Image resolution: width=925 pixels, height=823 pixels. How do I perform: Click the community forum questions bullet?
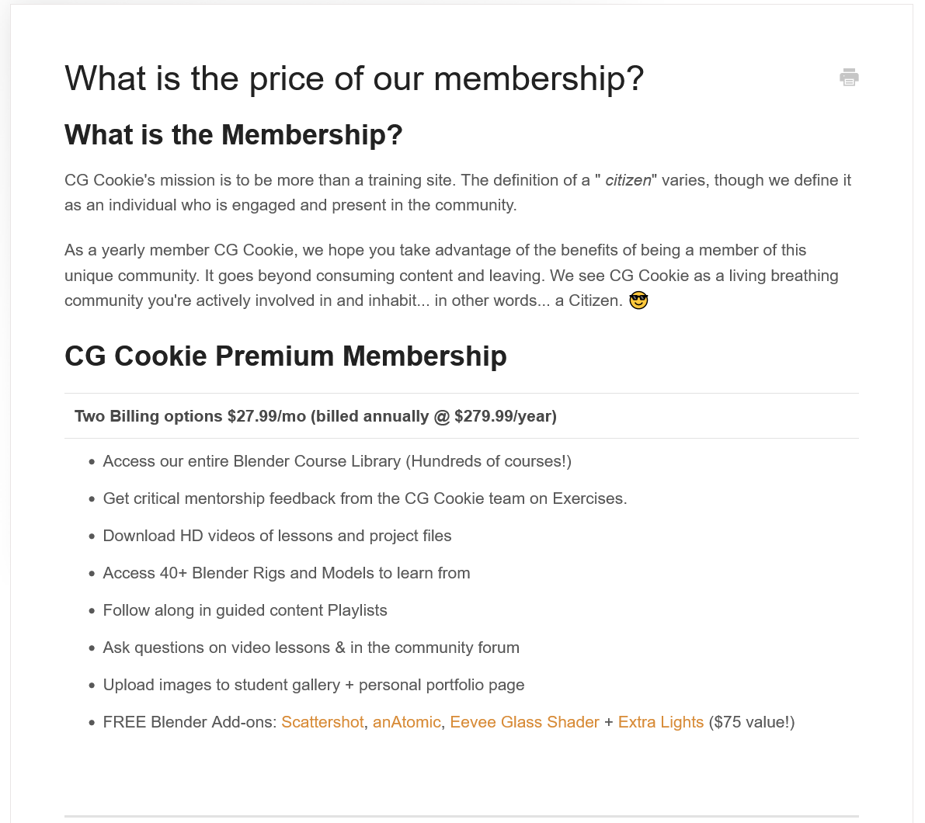pyautogui.click(x=311, y=648)
